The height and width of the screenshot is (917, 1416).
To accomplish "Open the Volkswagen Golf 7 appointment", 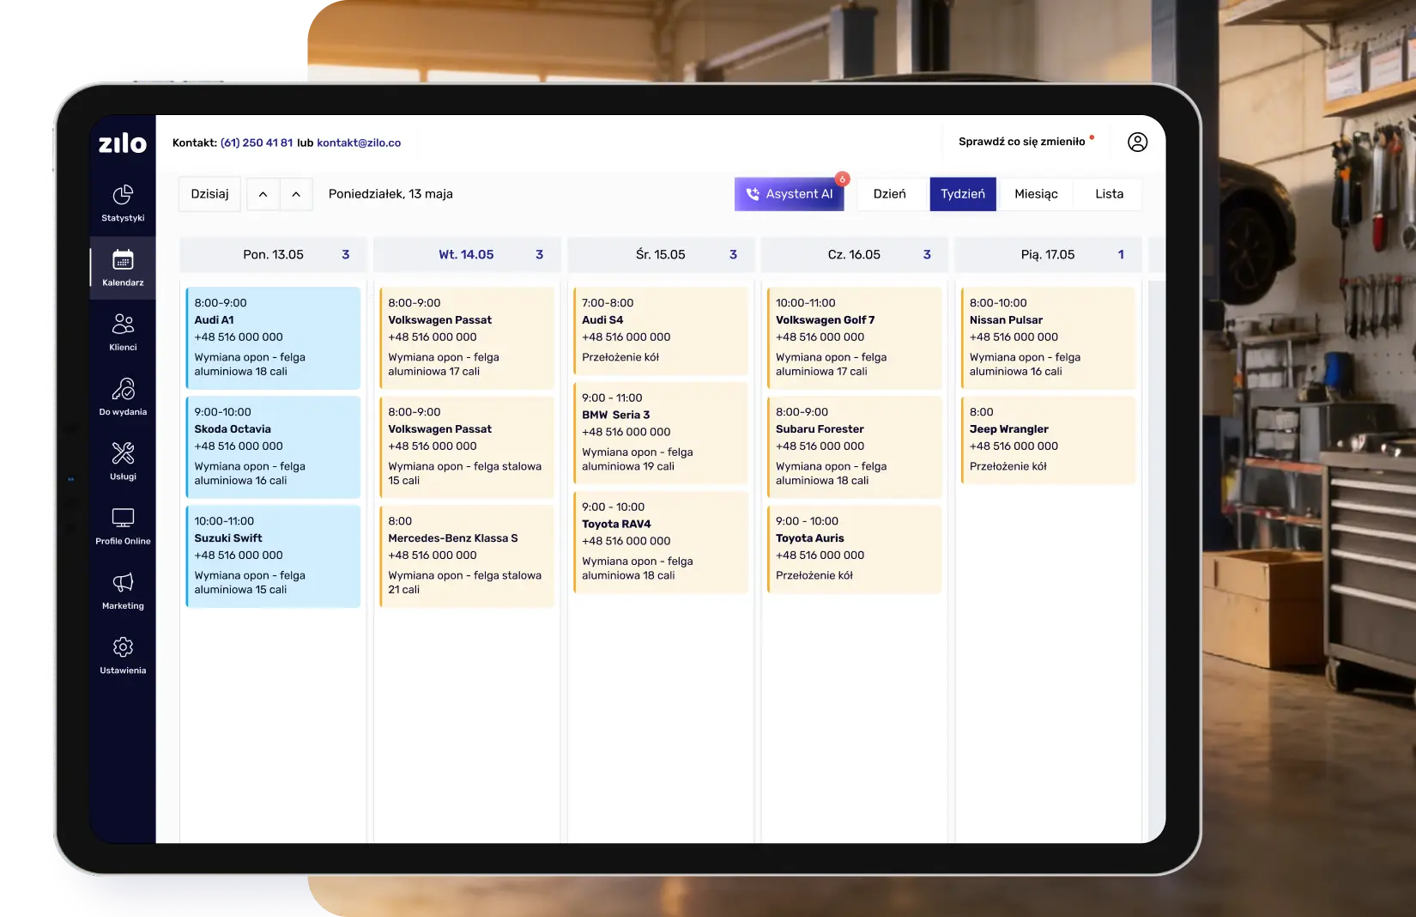I will pyautogui.click(x=854, y=337).
